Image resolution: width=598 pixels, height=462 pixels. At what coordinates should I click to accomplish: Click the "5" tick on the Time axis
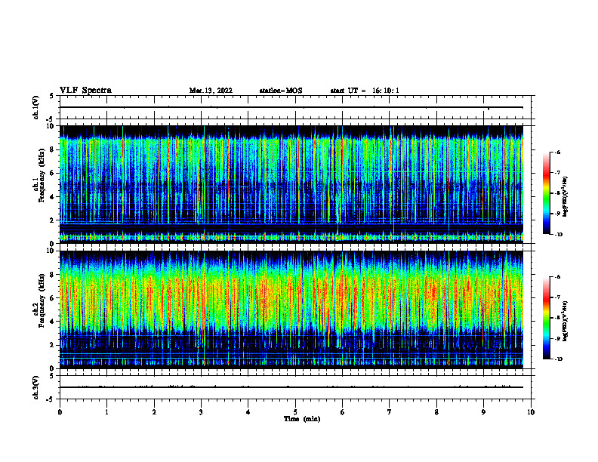pos(295,412)
